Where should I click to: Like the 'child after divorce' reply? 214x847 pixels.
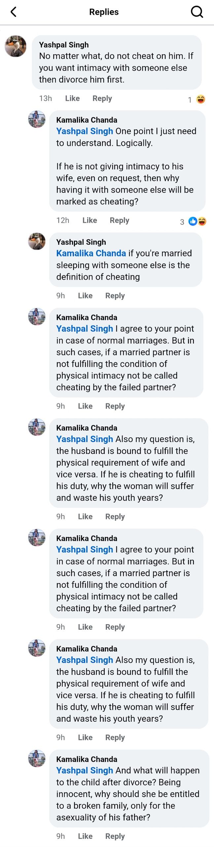click(85, 836)
